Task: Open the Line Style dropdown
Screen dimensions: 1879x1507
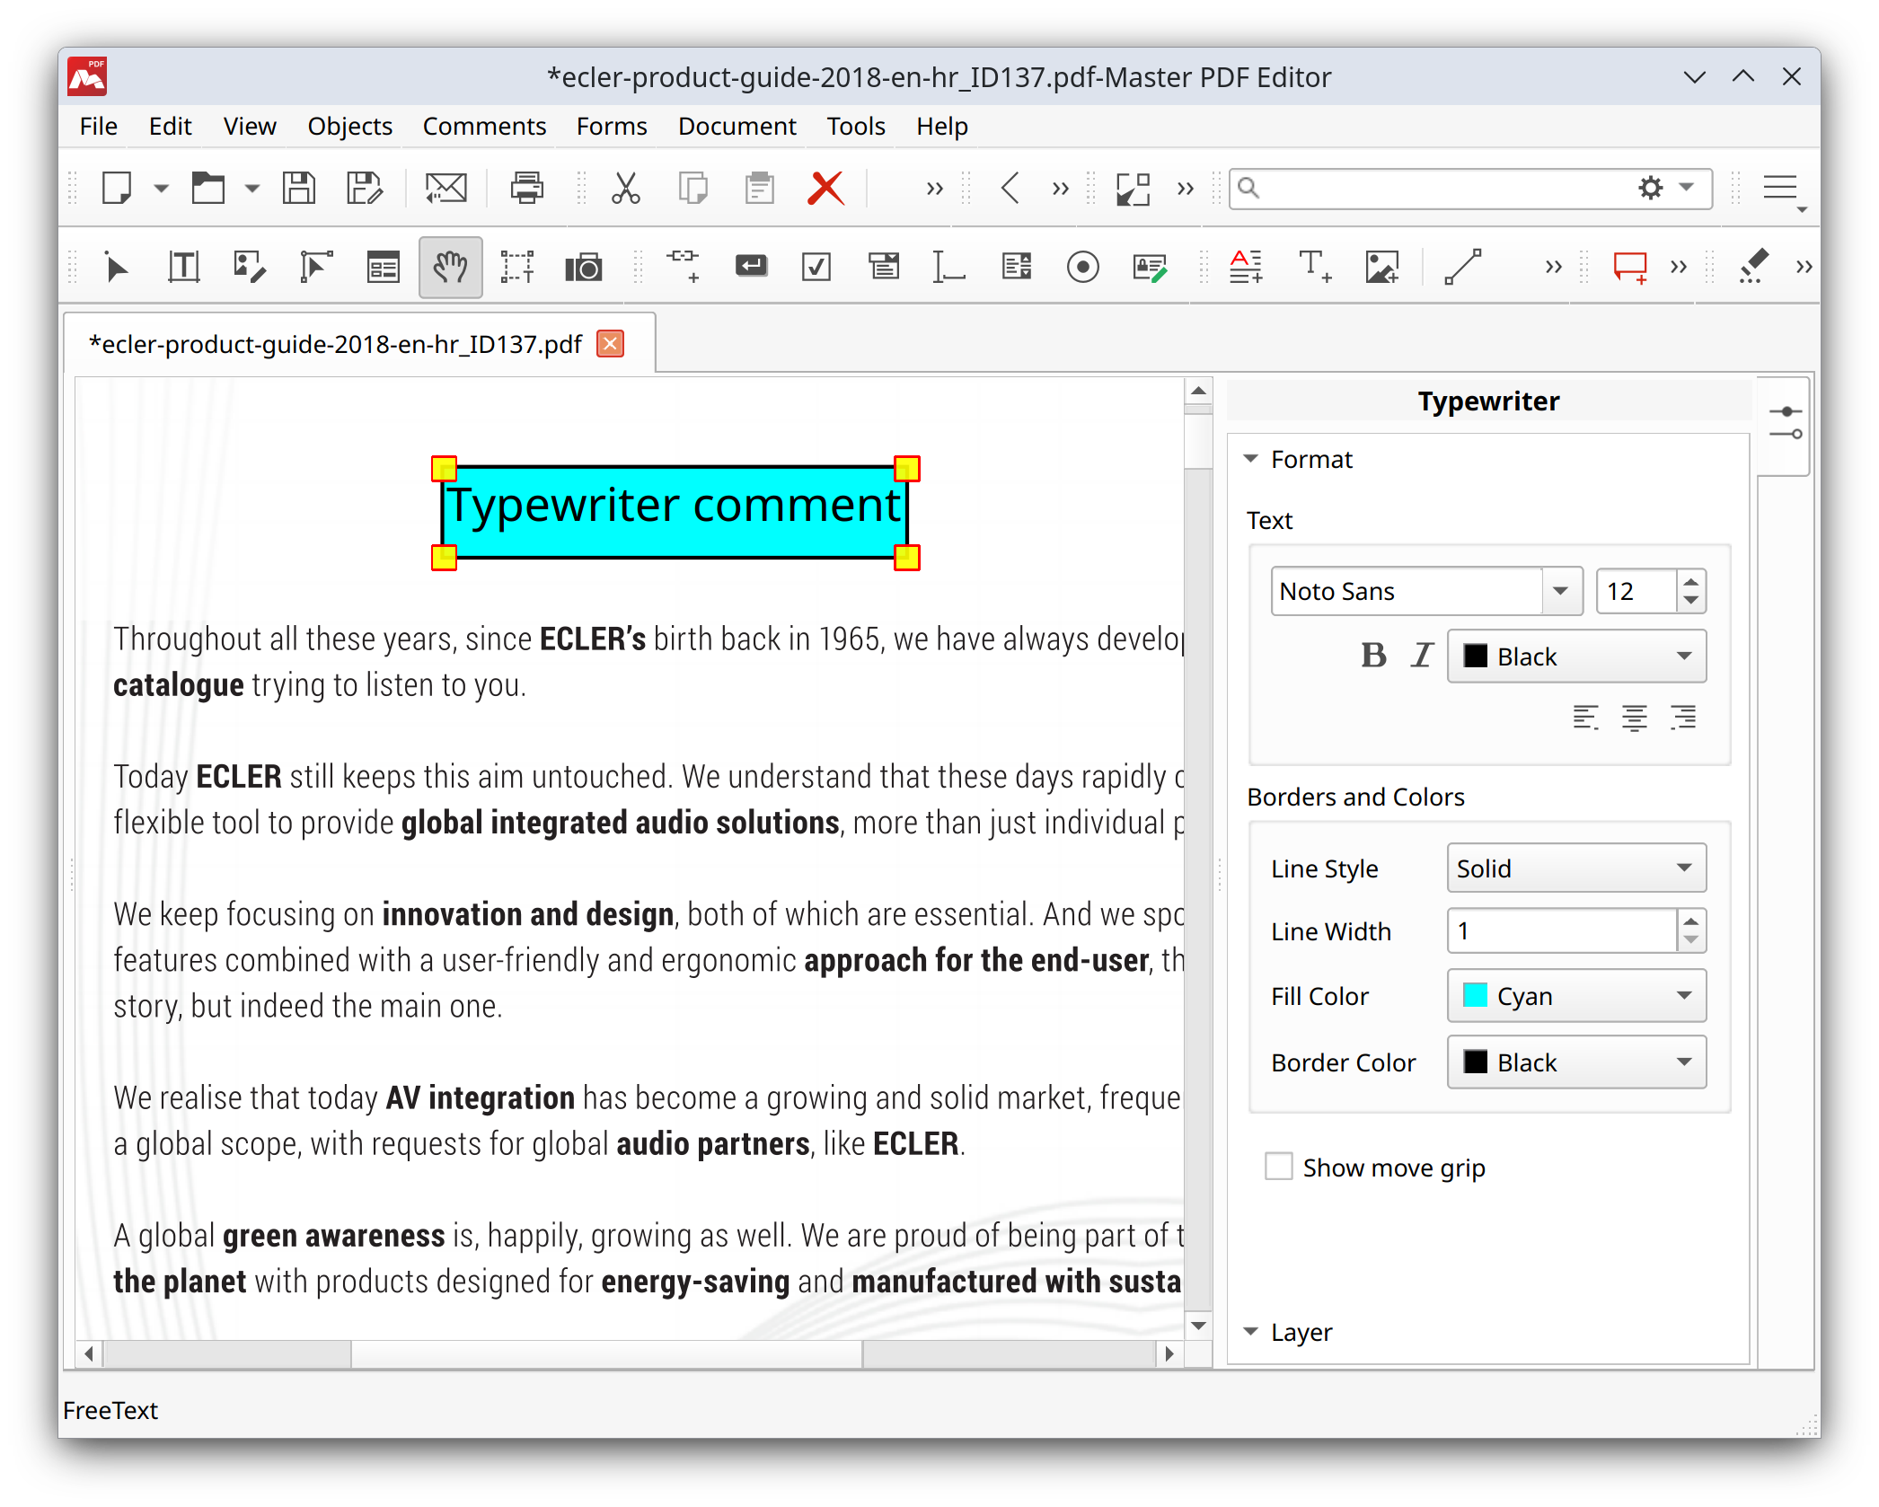Action: coord(1575,868)
